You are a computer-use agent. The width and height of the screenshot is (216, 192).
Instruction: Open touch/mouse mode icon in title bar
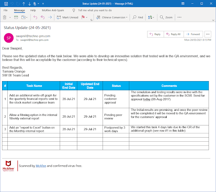point(35,4)
